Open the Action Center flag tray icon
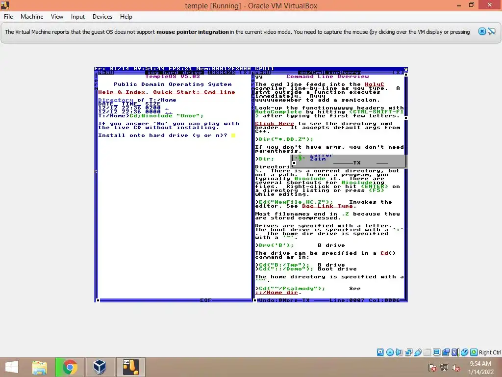 pyautogui.click(x=432, y=368)
